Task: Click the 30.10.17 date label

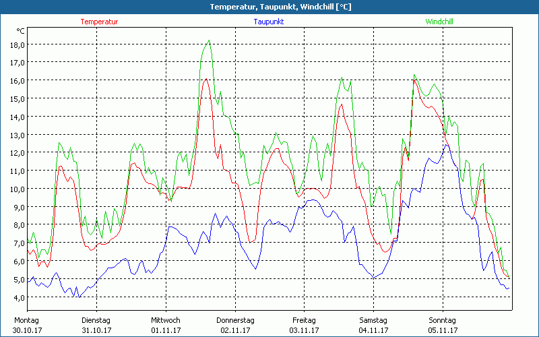Action: (26, 330)
